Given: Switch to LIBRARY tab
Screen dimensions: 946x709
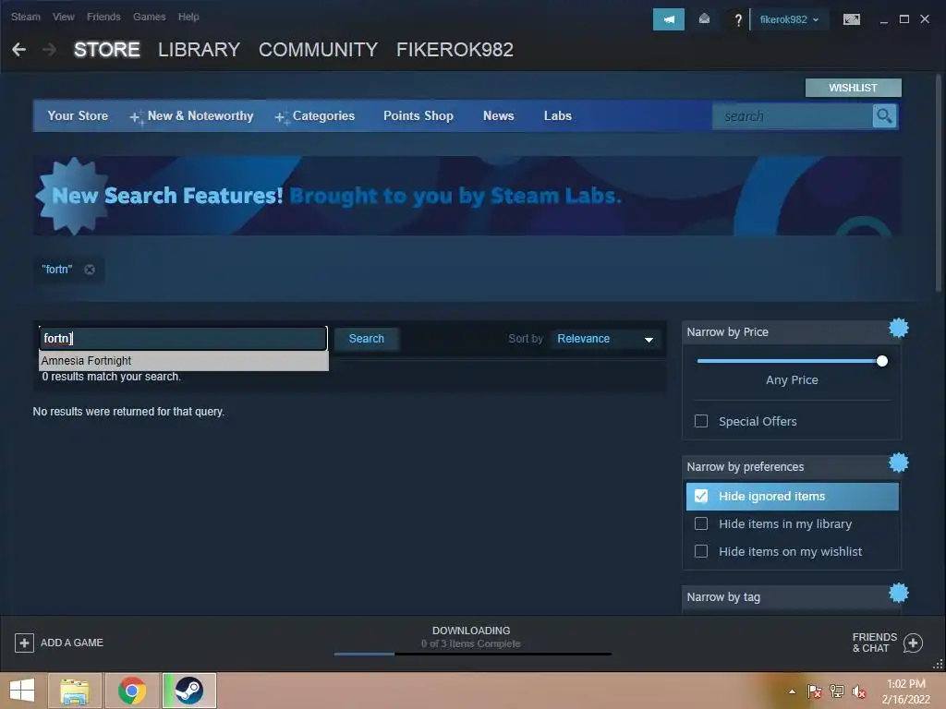Looking at the screenshot, I should [x=200, y=50].
